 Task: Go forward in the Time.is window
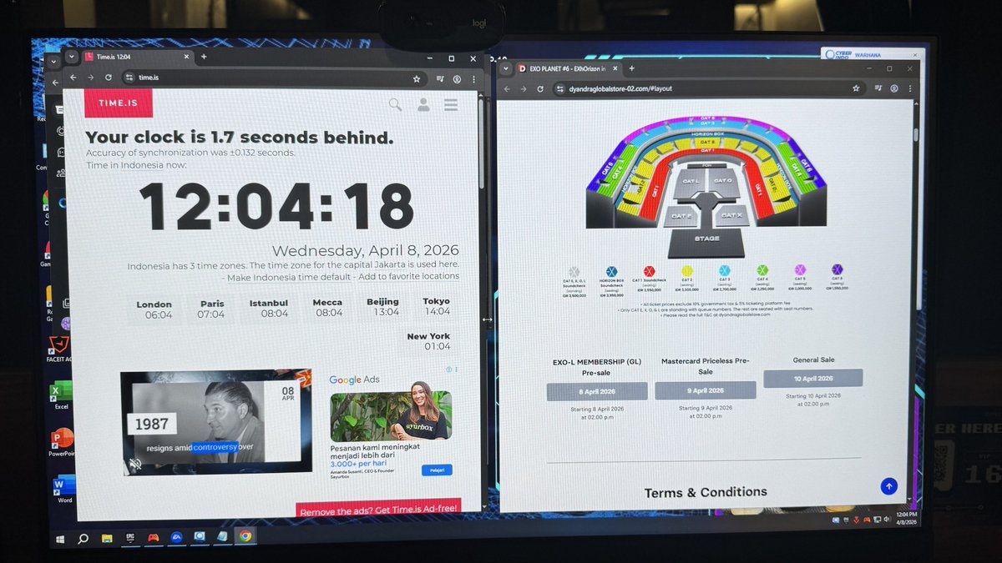click(90, 77)
